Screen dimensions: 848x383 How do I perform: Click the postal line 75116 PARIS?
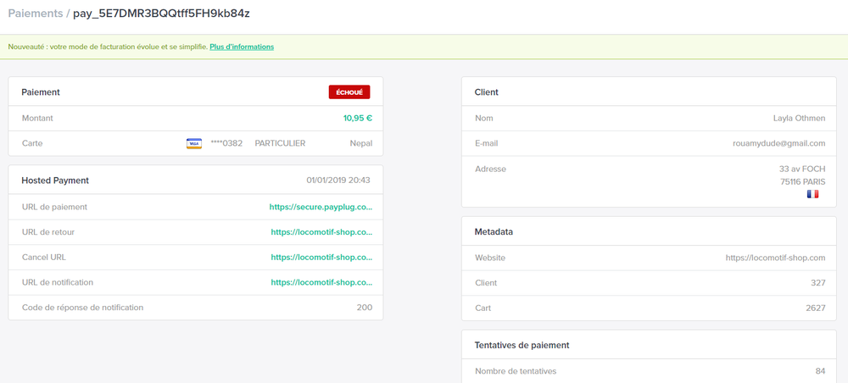point(803,182)
